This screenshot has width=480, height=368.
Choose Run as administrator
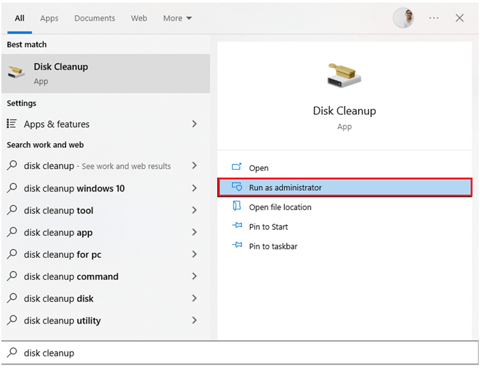344,187
